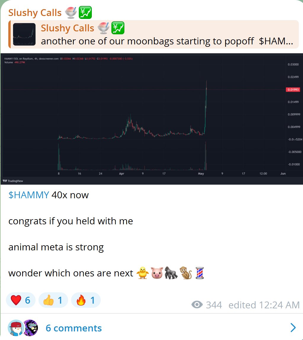Click the red 0.01993 price label
The height and width of the screenshot is (340, 303).
click(293, 90)
